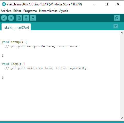Image resolution: width=124 pixels, height=123 pixels.
Task: Click the Open sketch up-arrow icon
Action: point(26,18)
